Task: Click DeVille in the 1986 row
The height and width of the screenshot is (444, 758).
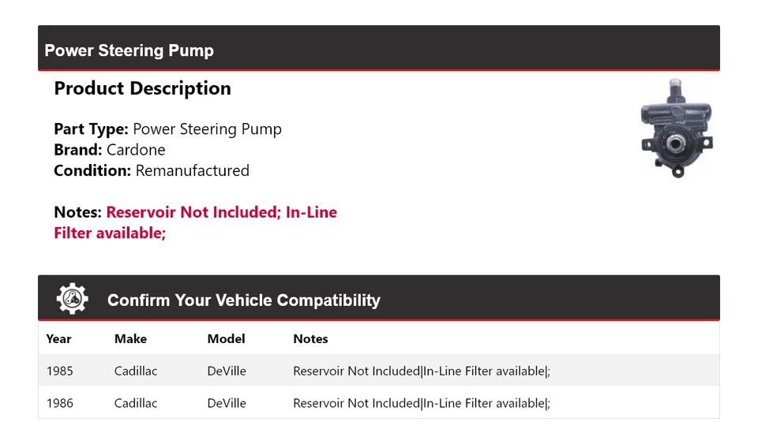Action: 227,403
